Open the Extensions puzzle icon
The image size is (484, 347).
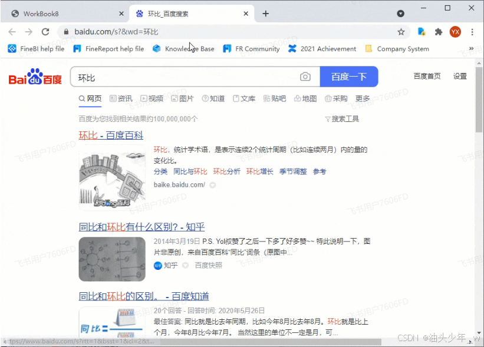pos(439,32)
